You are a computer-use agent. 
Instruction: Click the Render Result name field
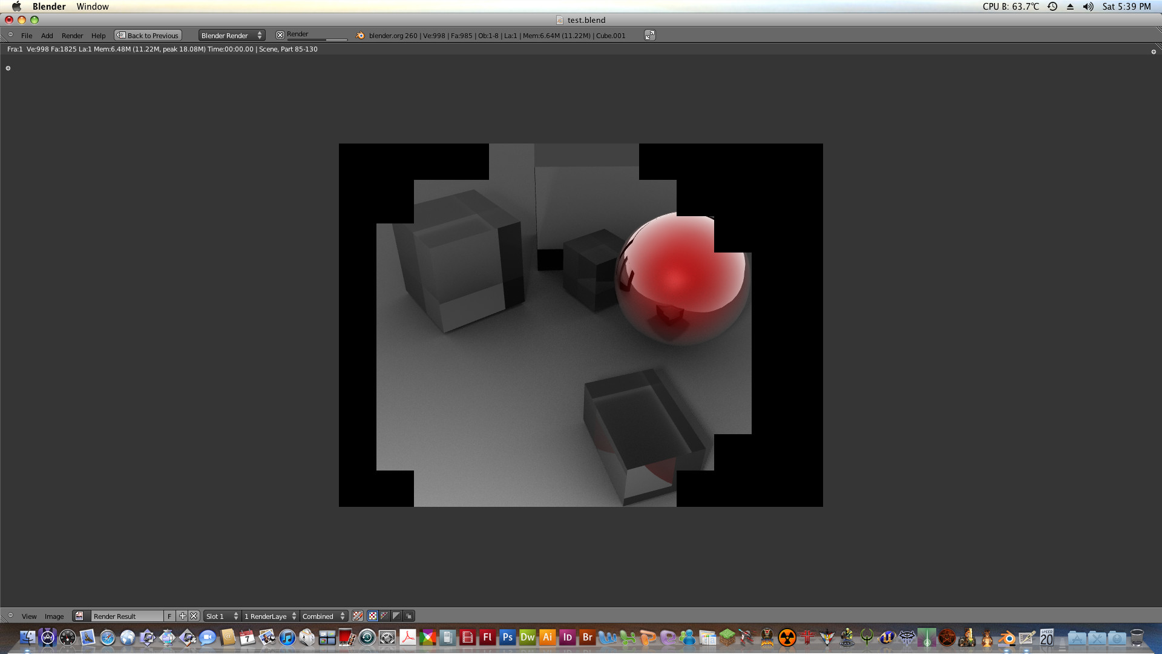[126, 616]
